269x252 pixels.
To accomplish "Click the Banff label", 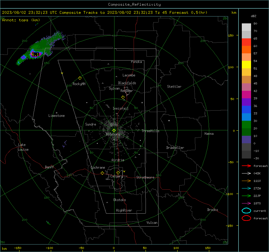I will point(49,167).
